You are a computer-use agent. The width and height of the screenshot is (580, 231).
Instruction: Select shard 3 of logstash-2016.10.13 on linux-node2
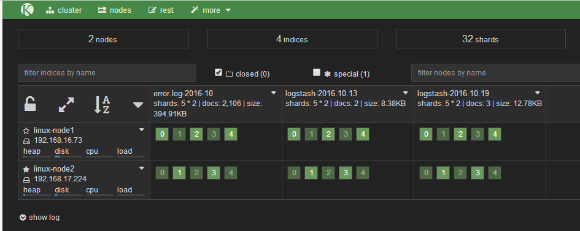click(346, 173)
